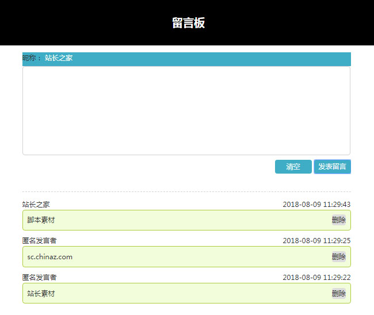Click the 发表留言 button
374x315 pixels.
point(332,167)
